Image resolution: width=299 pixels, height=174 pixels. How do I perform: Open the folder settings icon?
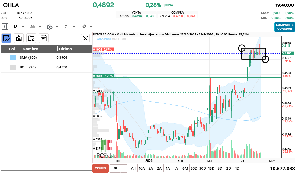point(31,38)
